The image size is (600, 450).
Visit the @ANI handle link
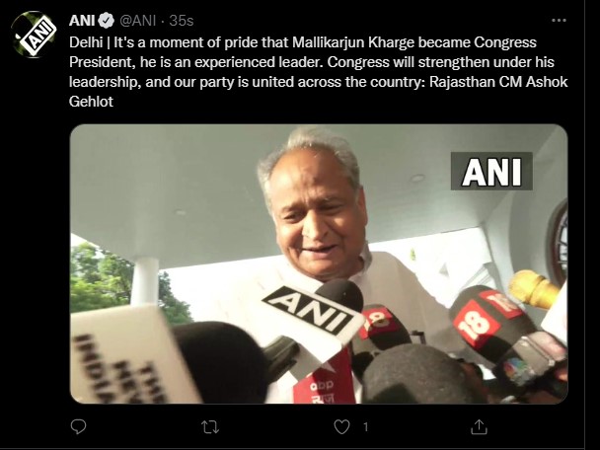tap(138, 21)
